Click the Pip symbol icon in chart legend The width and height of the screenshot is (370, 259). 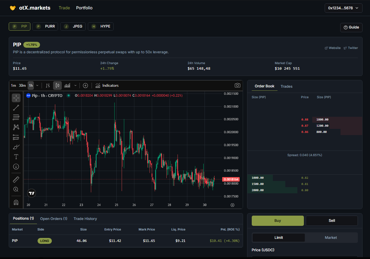click(x=28, y=96)
